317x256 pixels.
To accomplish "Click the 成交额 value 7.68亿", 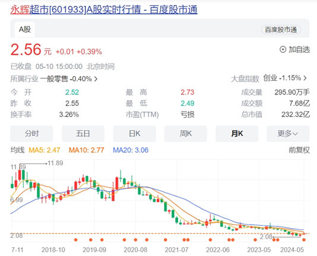I will (x=299, y=103).
